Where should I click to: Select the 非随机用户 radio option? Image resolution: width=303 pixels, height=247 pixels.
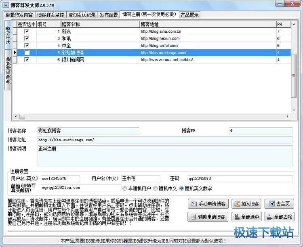125,188
